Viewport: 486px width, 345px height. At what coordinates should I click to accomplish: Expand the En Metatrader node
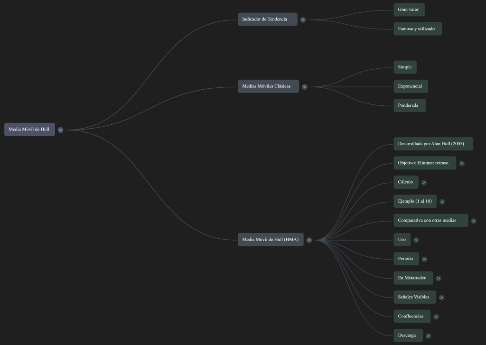click(438, 279)
